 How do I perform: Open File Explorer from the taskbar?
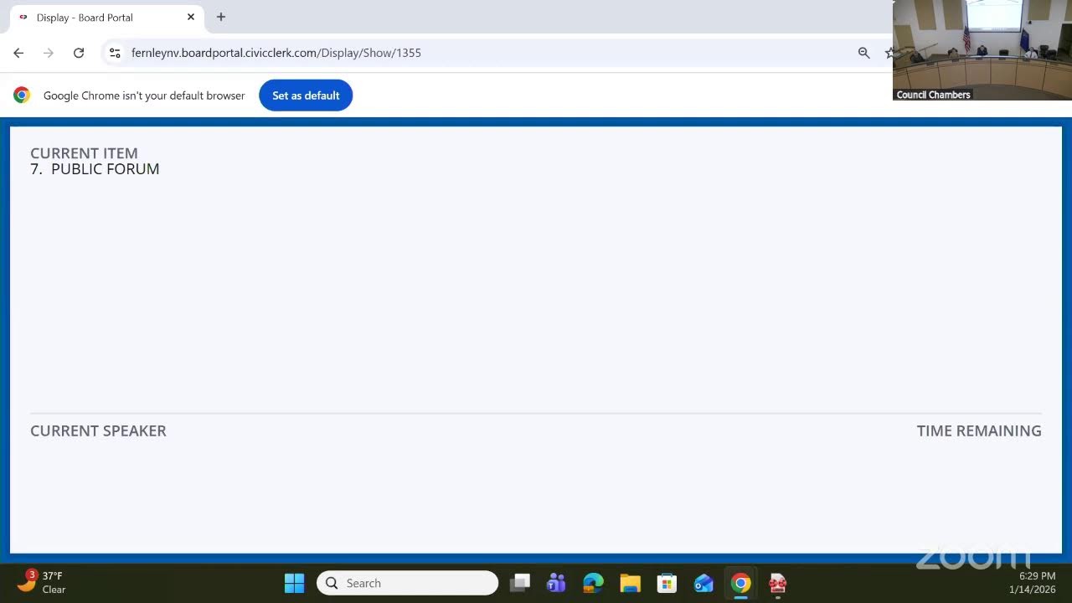630,583
